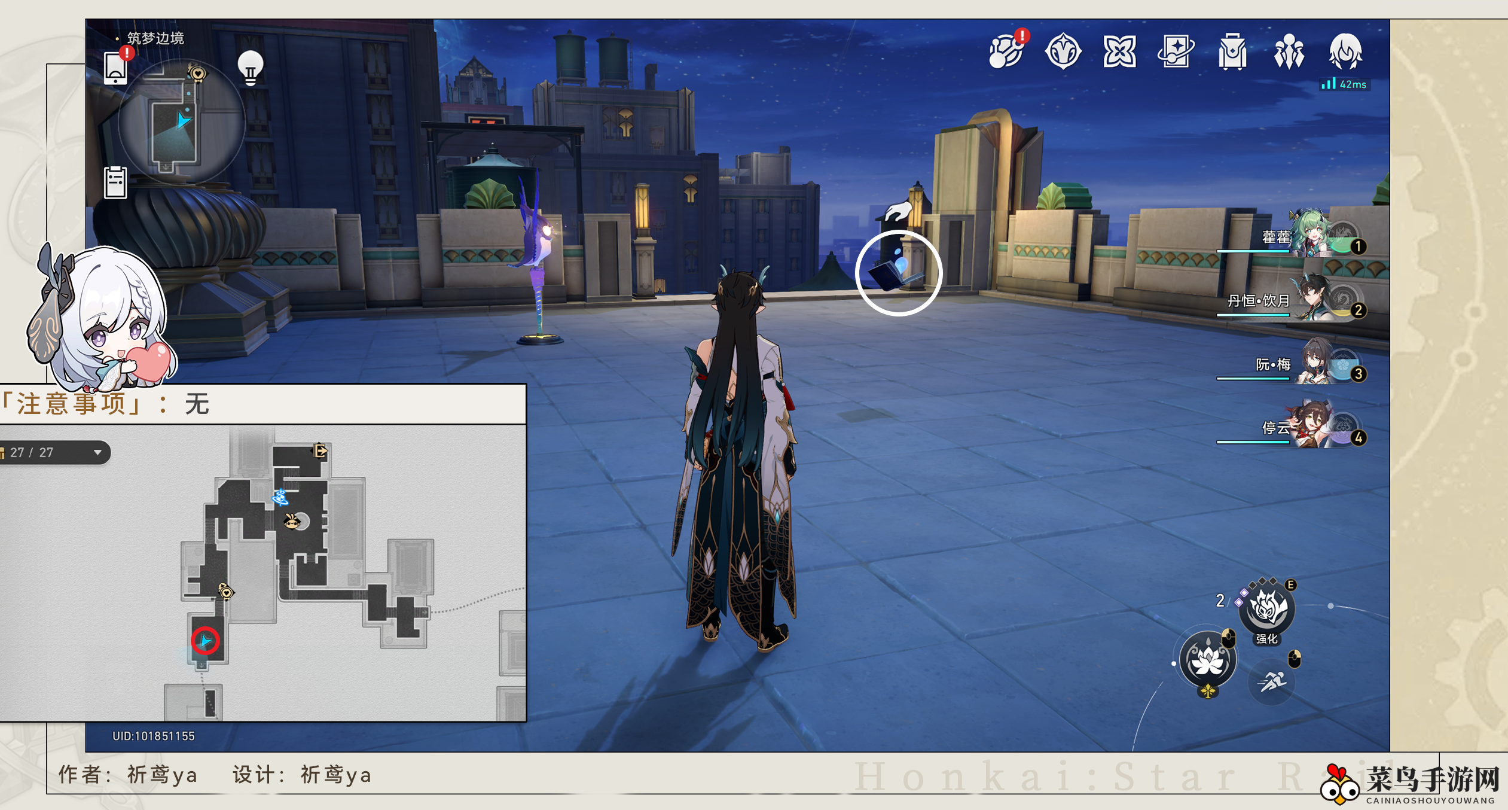
Task: Open the character profile head icon
Action: (1345, 52)
